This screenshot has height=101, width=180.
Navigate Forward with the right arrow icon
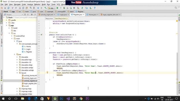(41, 8)
